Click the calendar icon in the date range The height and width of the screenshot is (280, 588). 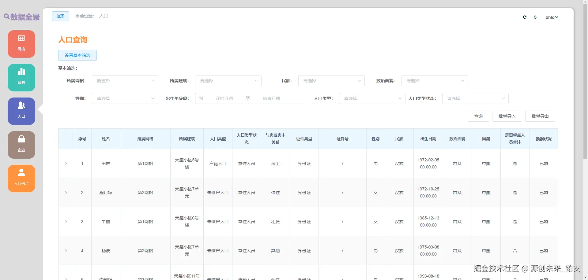pyautogui.click(x=201, y=98)
